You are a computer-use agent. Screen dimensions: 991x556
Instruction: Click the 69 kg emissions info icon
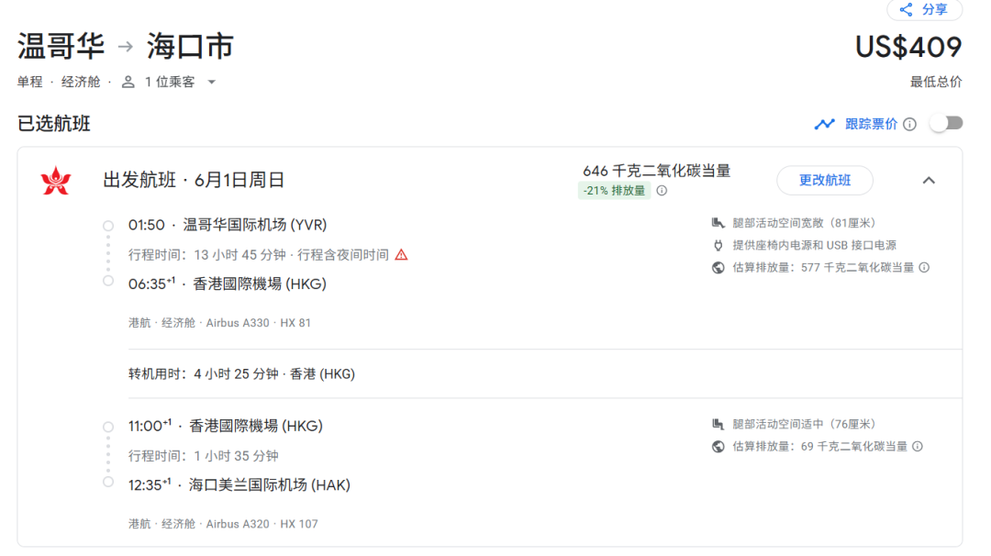pyautogui.click(x=917, y=447)
